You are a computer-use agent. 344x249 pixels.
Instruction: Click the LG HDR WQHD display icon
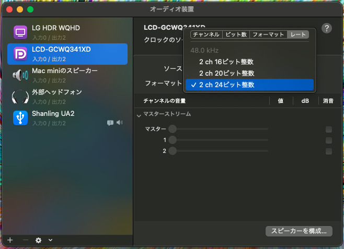point(20,32)
